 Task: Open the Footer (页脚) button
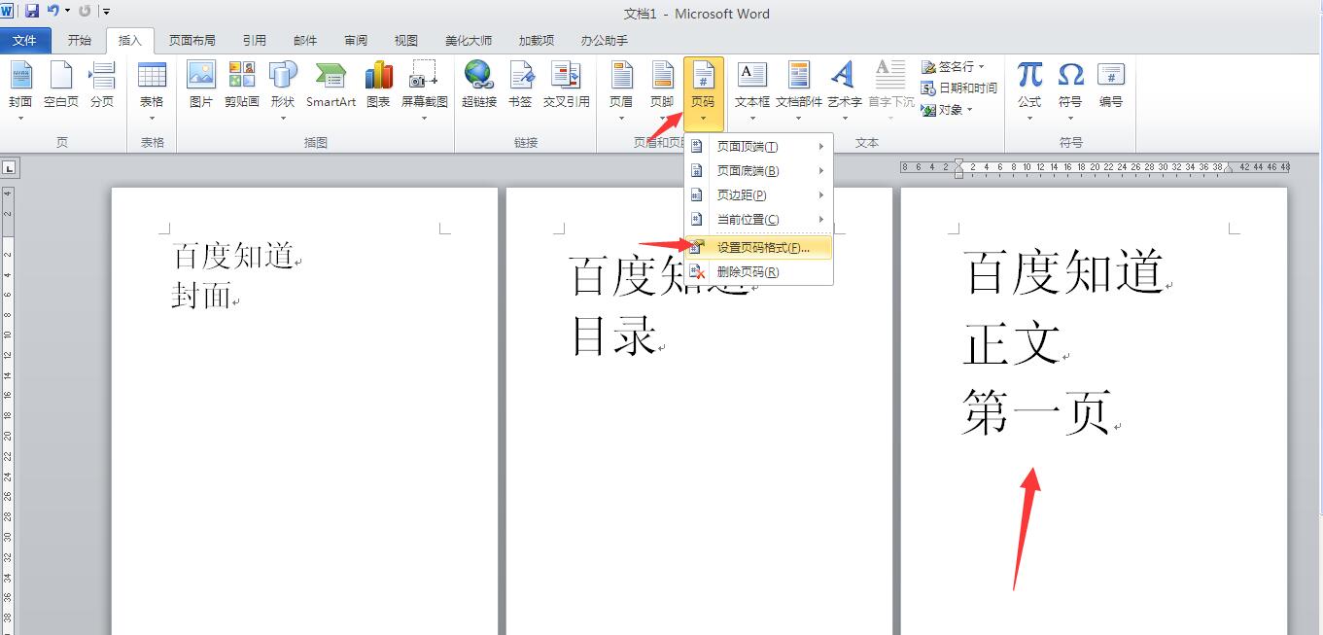[662, 89]
